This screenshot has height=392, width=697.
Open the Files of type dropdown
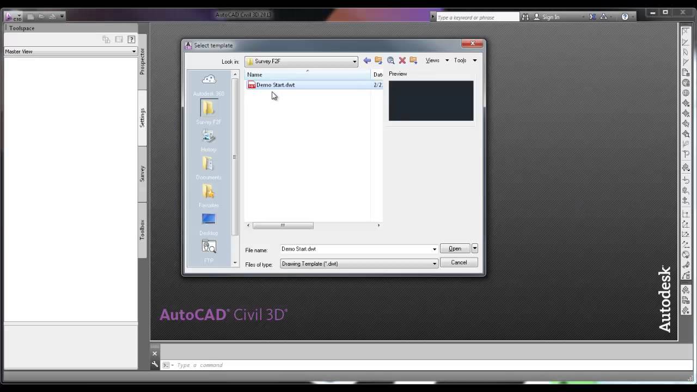pyautogui.click(x=359, y=264)
